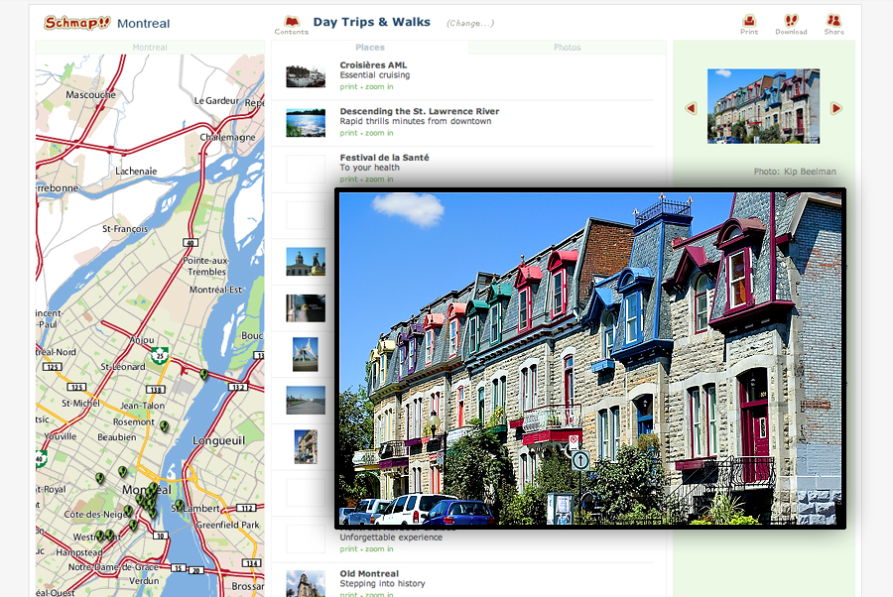Click map pin near Rosemont
Screen dimensions: 893x597
[x=164, y=425]
